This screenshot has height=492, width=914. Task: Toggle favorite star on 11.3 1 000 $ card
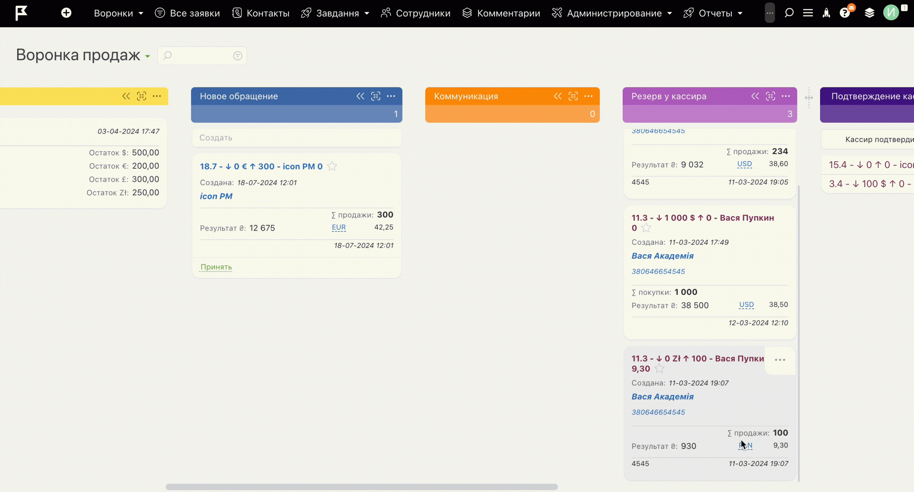[646, 228]
